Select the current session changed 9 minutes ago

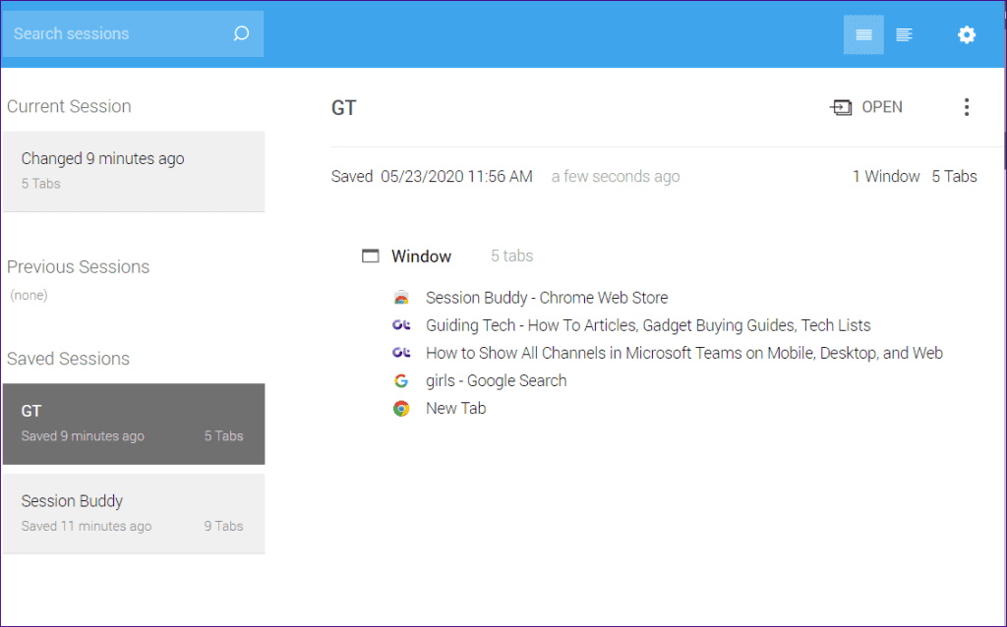pos(134,171)
